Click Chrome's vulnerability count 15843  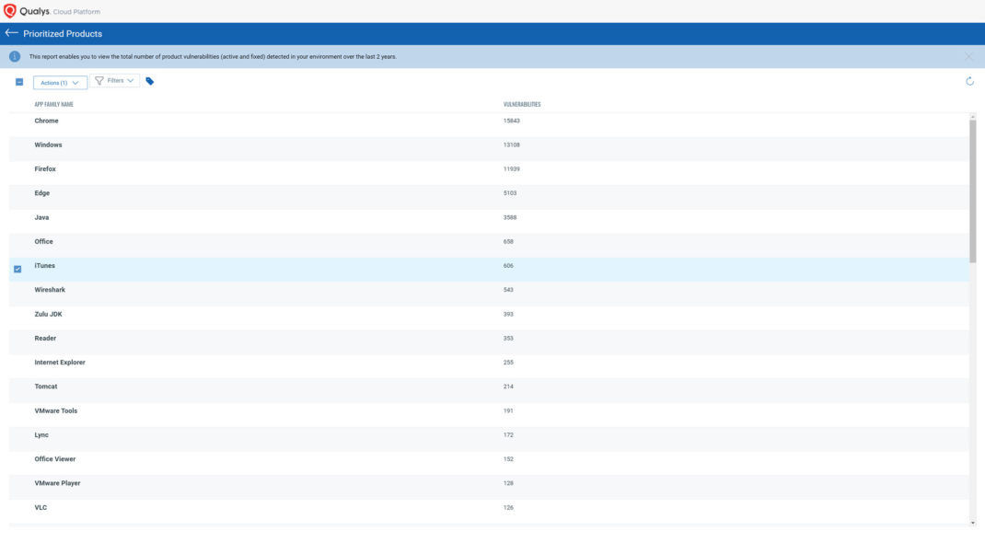(x=511, y=121)
